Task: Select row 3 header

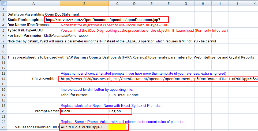Action: pos(3,20)
